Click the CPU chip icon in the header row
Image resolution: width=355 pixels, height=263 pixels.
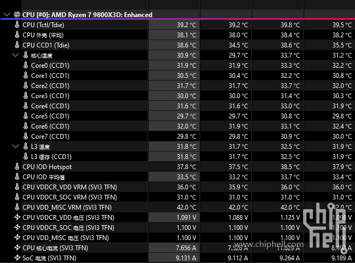17,14
